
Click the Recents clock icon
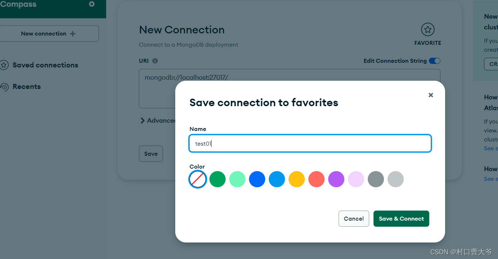pyautogui.click(x=4, y=87)
